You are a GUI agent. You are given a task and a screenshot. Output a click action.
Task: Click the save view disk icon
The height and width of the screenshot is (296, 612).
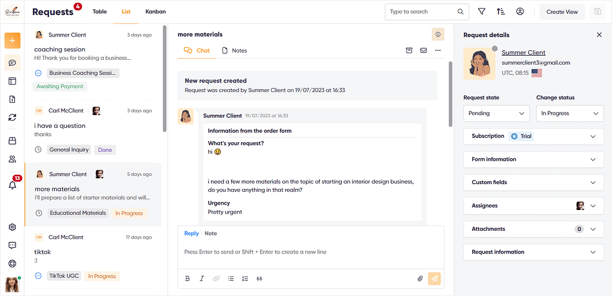point(597,12)
